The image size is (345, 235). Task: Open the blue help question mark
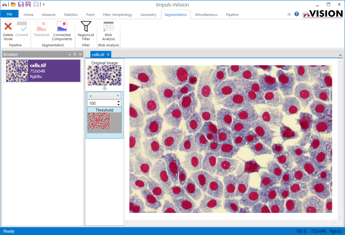(x=297, y=14)
